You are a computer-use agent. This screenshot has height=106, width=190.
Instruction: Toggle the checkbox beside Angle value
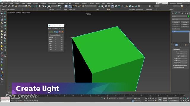62,39
